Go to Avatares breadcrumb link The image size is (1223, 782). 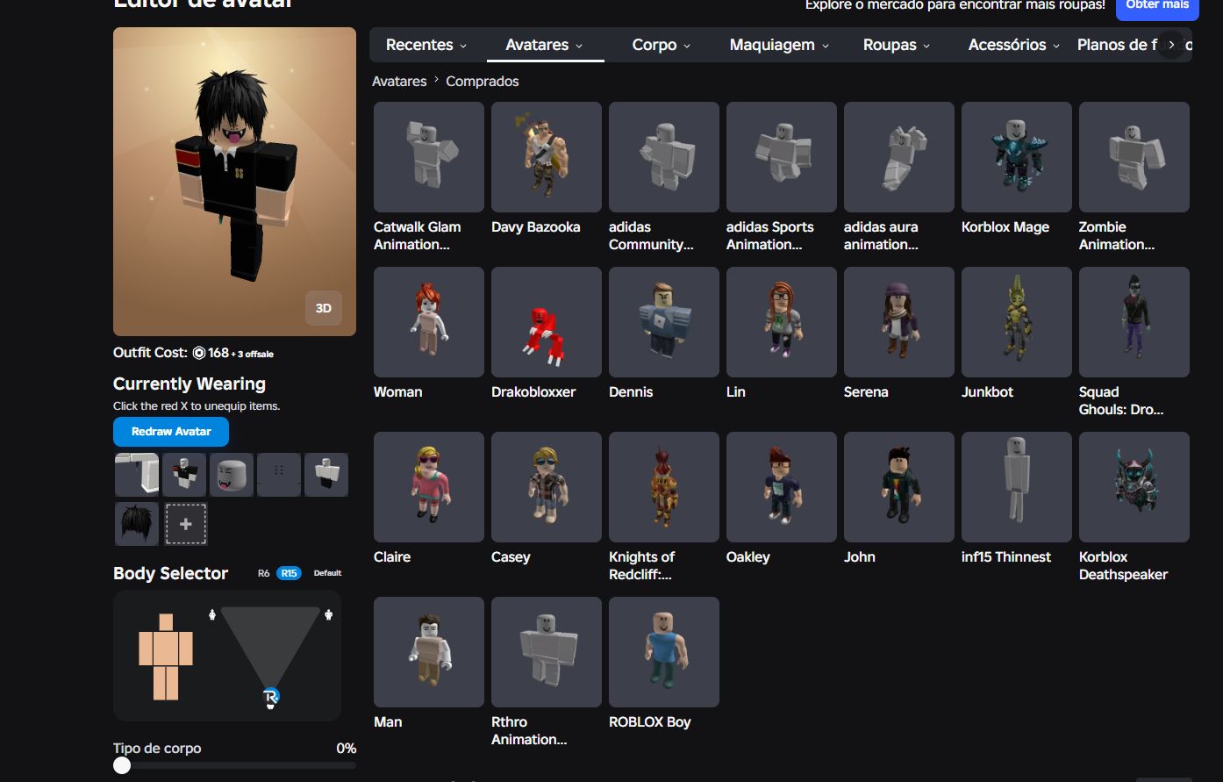click(399, 81)
